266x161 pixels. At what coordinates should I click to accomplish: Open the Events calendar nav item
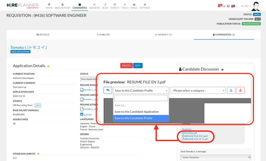click(115, 6)
